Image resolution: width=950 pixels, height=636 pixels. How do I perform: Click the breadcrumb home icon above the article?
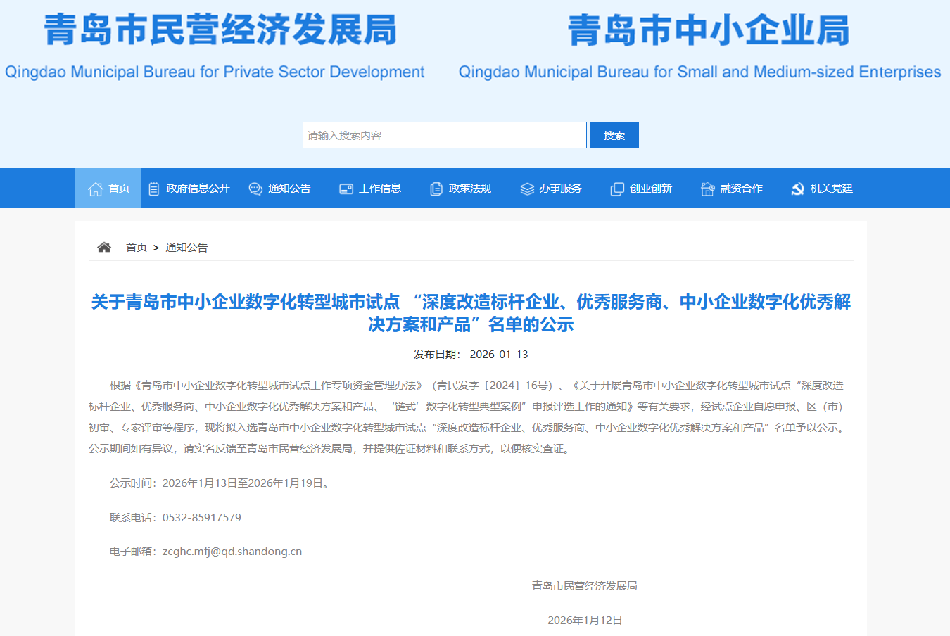pyautogui.click(x=103, y=246)
